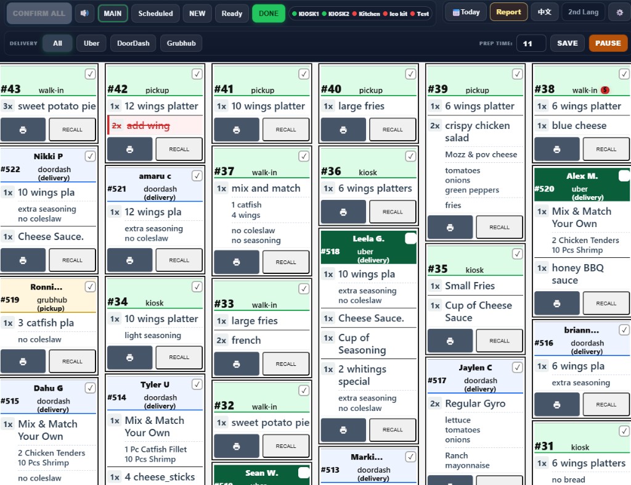The image size is (631, 485).
Task: Filter delivery by Uber
Action: coord(91,43)
